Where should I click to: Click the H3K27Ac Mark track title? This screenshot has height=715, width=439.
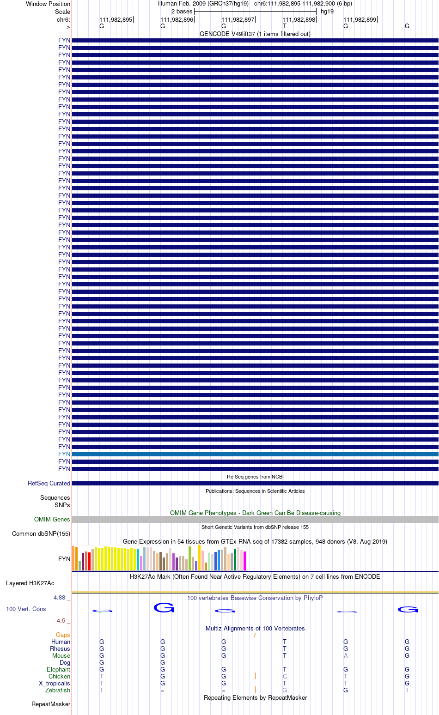(255, 576)
